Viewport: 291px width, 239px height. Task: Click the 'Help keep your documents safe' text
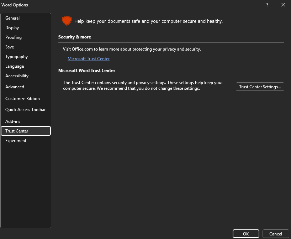tap(148, 21)
